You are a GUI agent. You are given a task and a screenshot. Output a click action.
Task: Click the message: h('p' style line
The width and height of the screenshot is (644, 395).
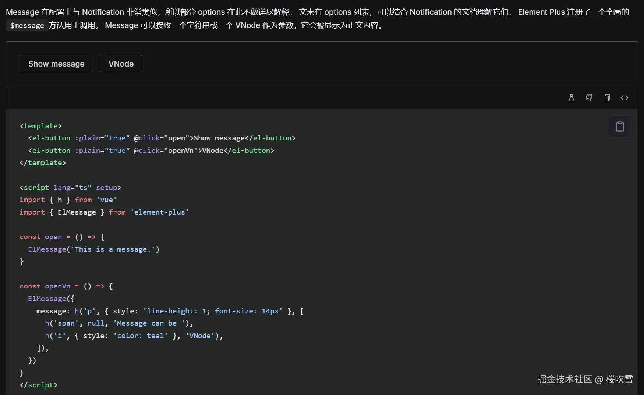point(170,311)
